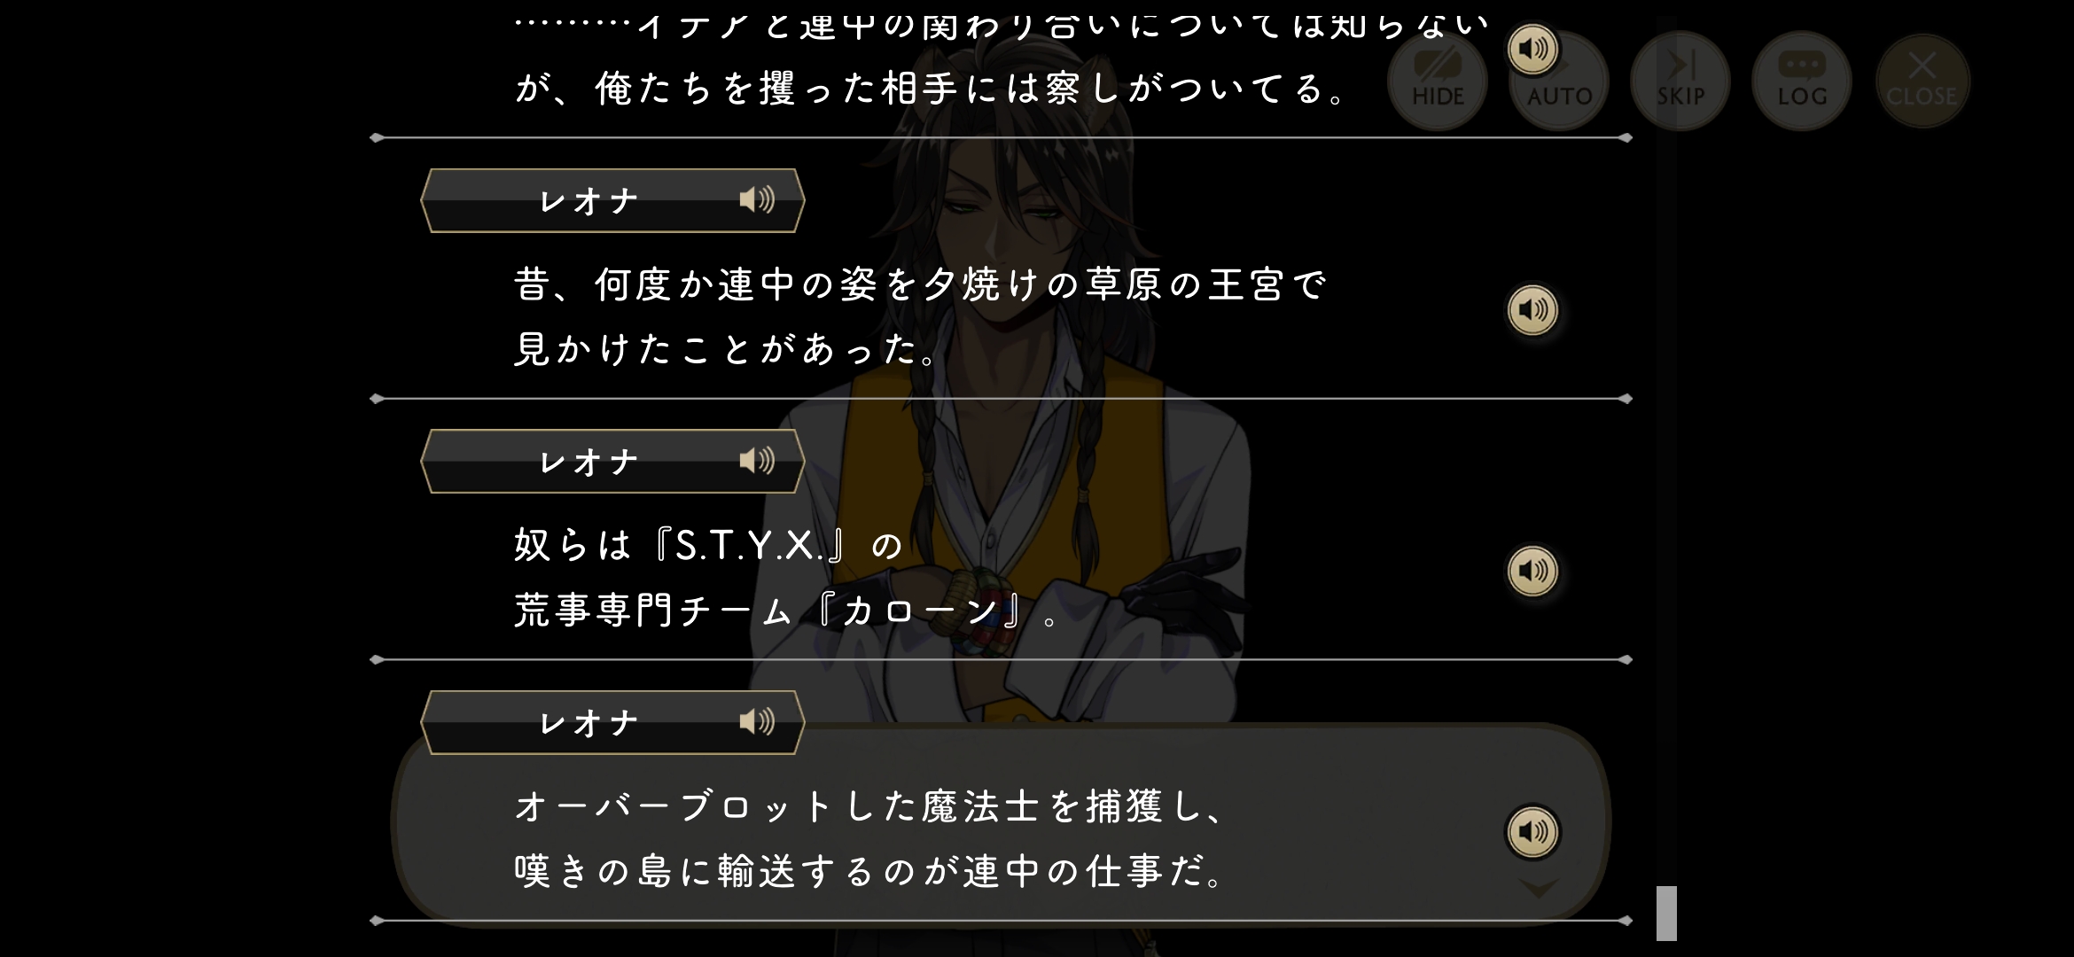Toggle the LOG backlog view
The height and width of the screenshot is (957, 2074).
point(1802,82)
